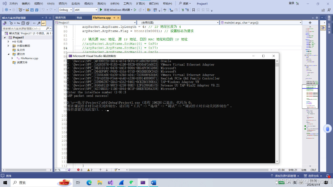Viewport: 333px width, 187px height.
Task: Click the bookmark icon in the toolbar
Action: coord(194,10)
